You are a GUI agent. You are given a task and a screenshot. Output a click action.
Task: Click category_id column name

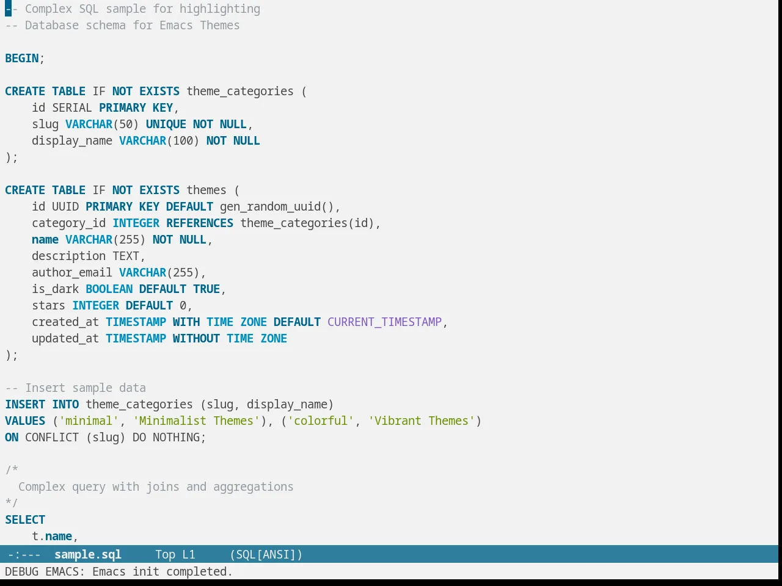coord(68,223)
